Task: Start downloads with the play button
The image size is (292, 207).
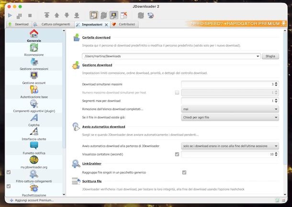Action: [x=10, y=15]
